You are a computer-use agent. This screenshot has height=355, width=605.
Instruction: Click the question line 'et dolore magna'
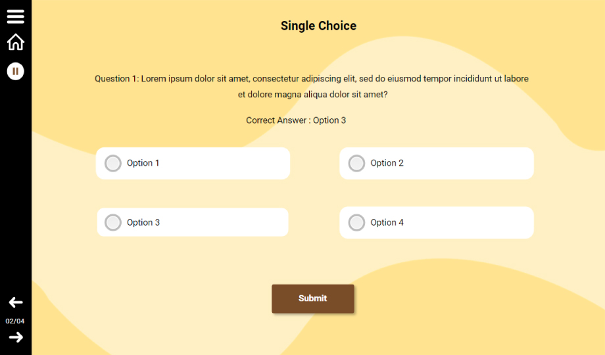[312, 95]
